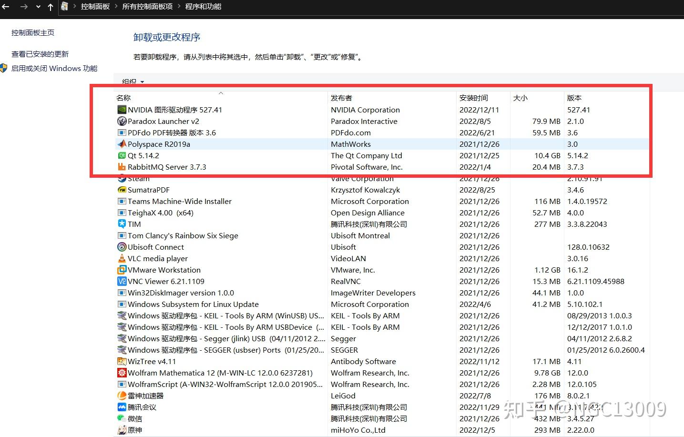The width and height of the screenshot is (684, 437).
Task: Click the Wolfram Mathematica 12 red icon
Action: pos(122,373)
